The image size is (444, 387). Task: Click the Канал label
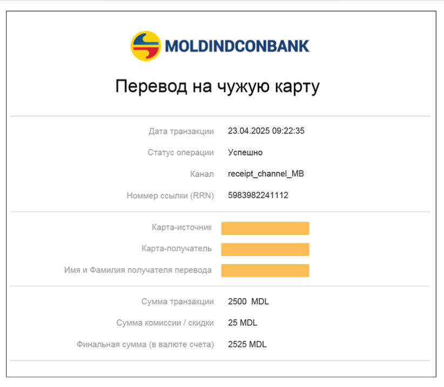click(202, 174)
